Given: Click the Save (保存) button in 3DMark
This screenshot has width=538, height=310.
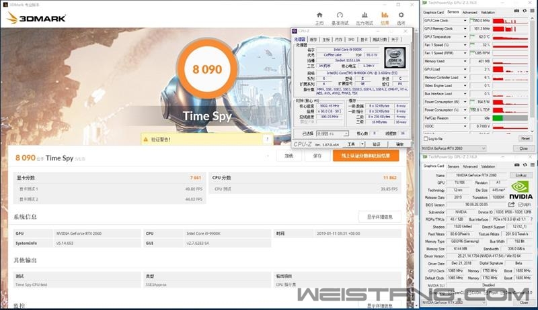Looking at the screenshot, I should pos(317,156).
